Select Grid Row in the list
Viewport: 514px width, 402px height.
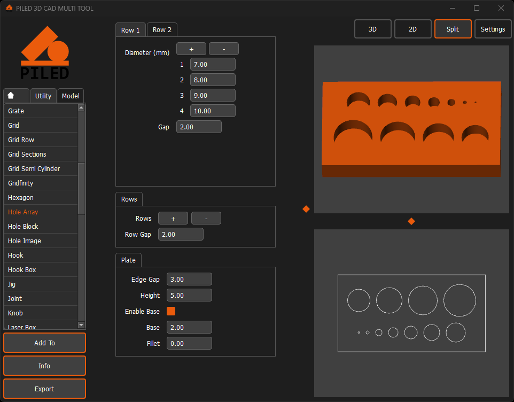[41, 140]
